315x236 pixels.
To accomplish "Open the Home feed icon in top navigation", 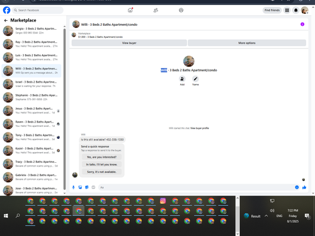I will point(130,10).
